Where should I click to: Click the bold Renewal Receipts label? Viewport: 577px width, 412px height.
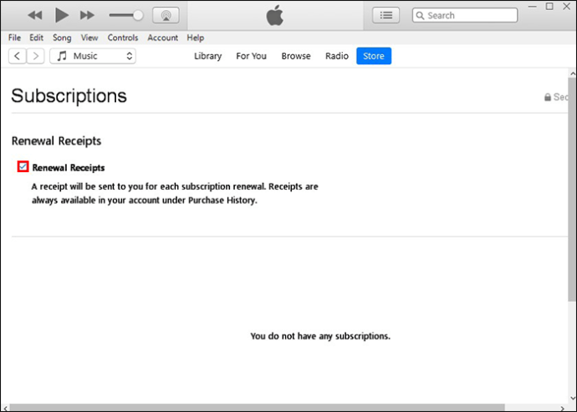(x=69, y=168)
